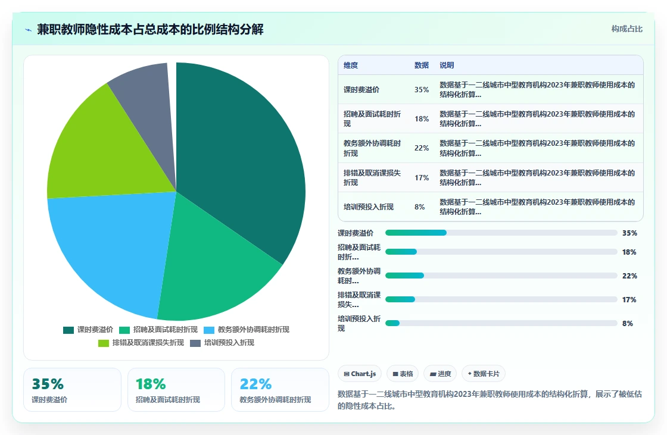The image size is (667, 435).
Task: Click the 35% value in the table
Action: 422,90
